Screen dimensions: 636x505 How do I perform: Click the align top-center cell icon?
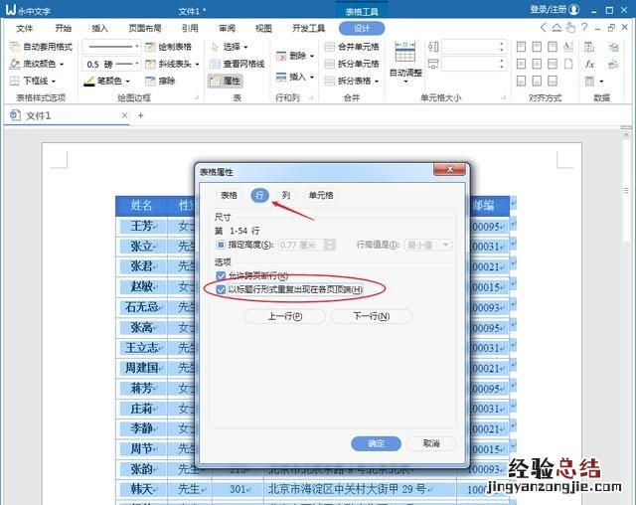pyautogui.click(x=537, y=47)
